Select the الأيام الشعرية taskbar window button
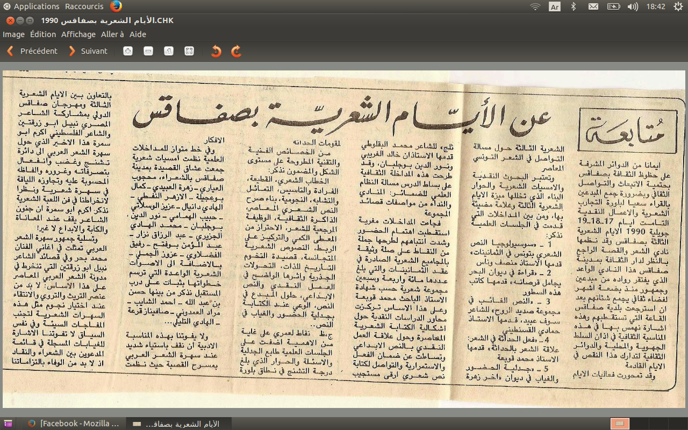 point(180,424)
